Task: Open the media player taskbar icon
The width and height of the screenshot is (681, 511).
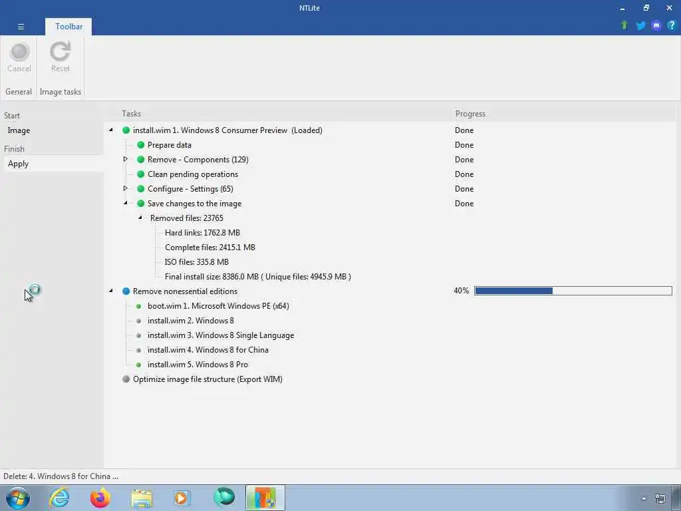Action: [x=182, y=498]
